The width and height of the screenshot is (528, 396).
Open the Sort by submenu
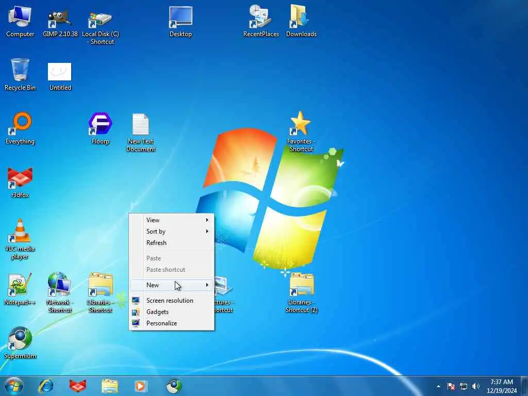pyautogui.click(x=172, y=232)
